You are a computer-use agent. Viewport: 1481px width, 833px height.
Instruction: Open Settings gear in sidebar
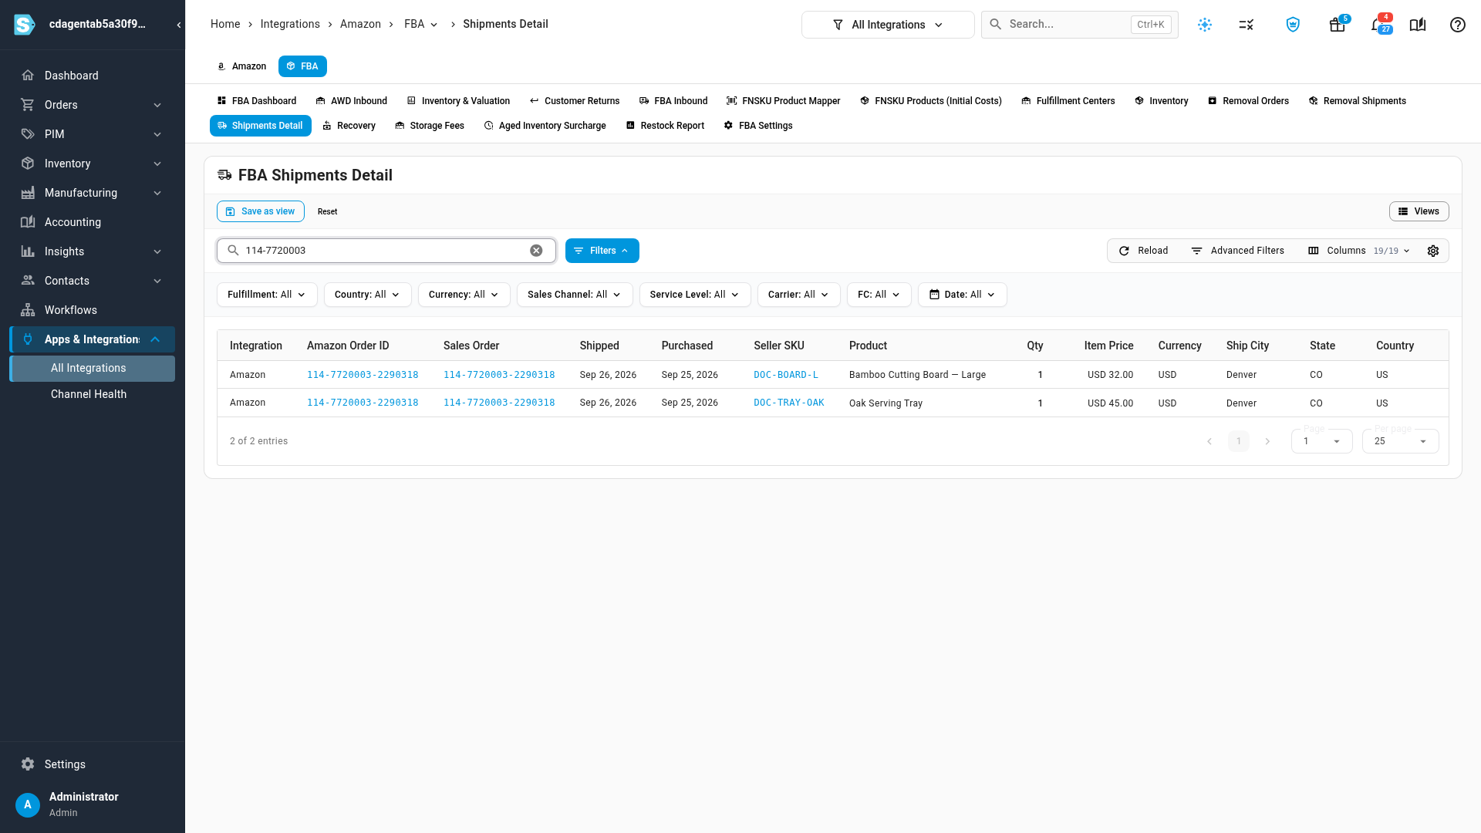(x=28, y=764)
